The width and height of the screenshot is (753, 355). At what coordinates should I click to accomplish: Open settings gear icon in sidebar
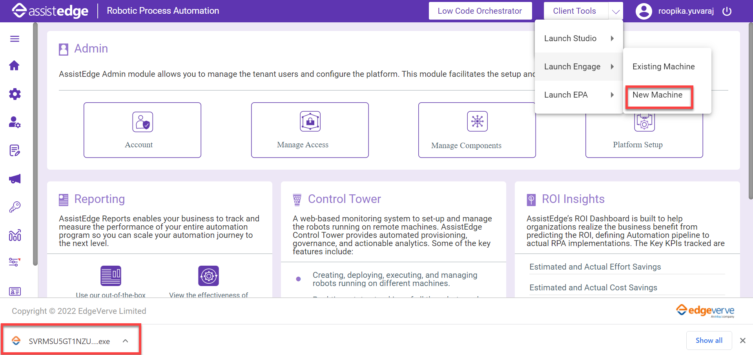15,94
